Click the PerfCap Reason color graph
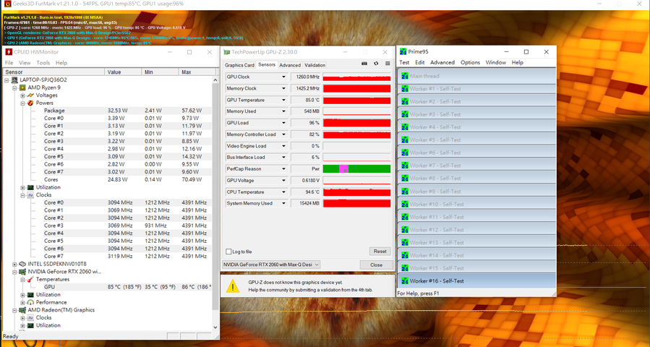This screenshot has width=650, height=347. pos(356,168)
